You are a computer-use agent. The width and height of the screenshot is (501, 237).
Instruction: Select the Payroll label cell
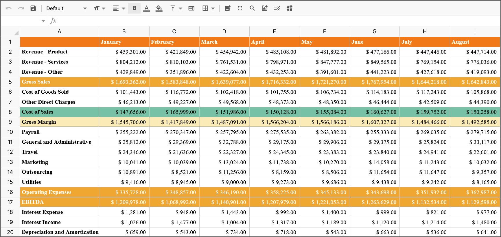pos(60,132)
